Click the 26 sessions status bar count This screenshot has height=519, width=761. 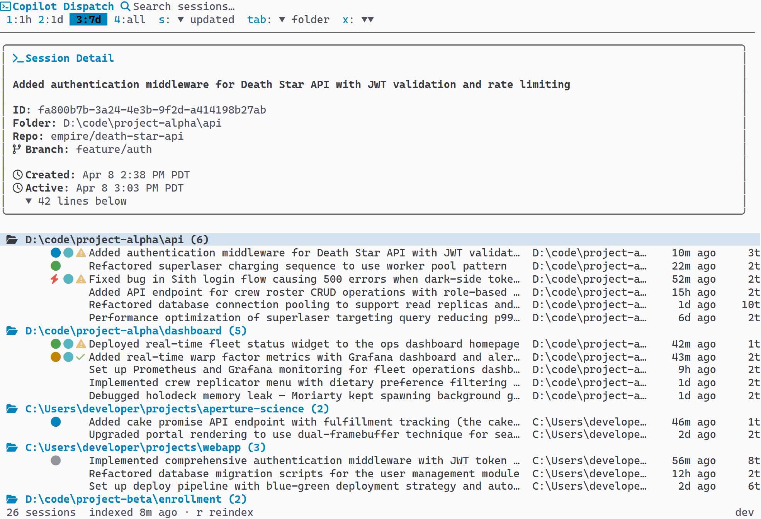click(41, 512)
